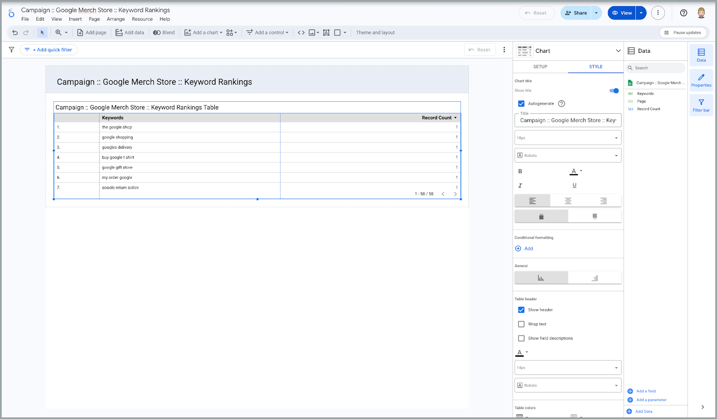Screen dimensions: 717x419
Task: Select the rectangle shape tool
Action: pyautogui.click(x=337, y=33)
